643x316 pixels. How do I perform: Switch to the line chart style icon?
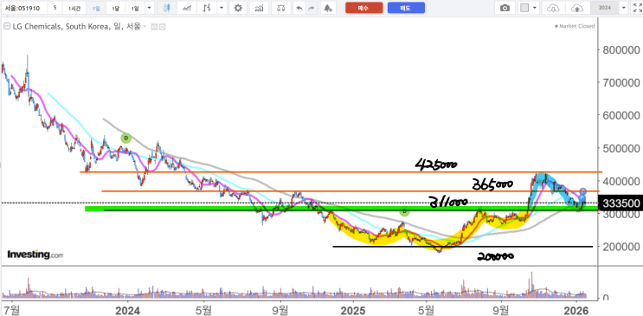(187, 8)
